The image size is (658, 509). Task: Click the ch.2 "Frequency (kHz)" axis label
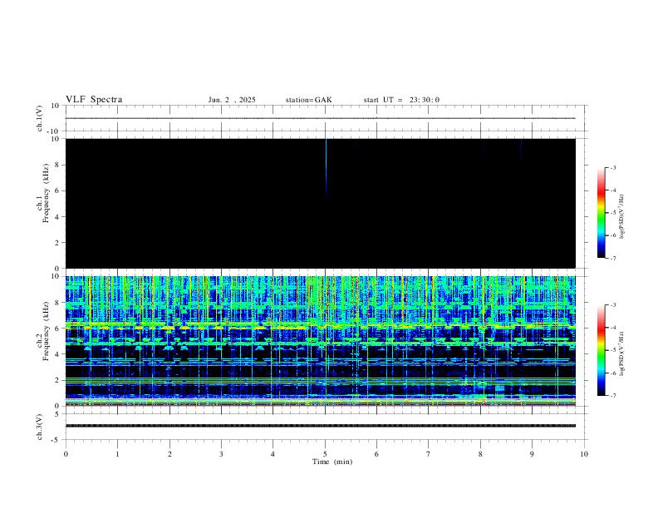point(46,330)
